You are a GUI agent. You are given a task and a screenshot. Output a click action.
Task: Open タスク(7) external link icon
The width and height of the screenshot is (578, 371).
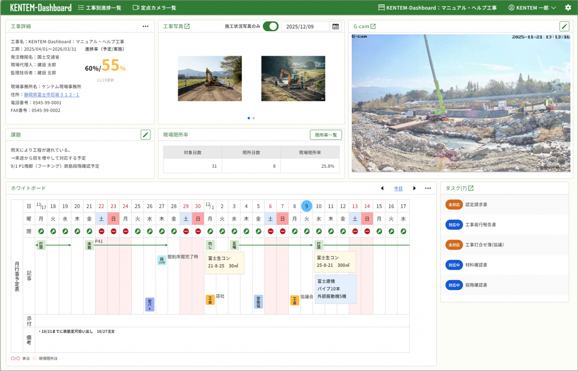470,188
